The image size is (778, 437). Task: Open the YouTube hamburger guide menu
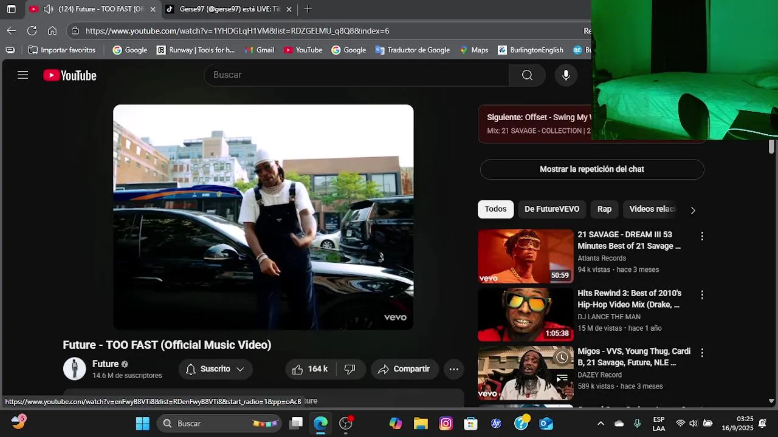point(22,75)
